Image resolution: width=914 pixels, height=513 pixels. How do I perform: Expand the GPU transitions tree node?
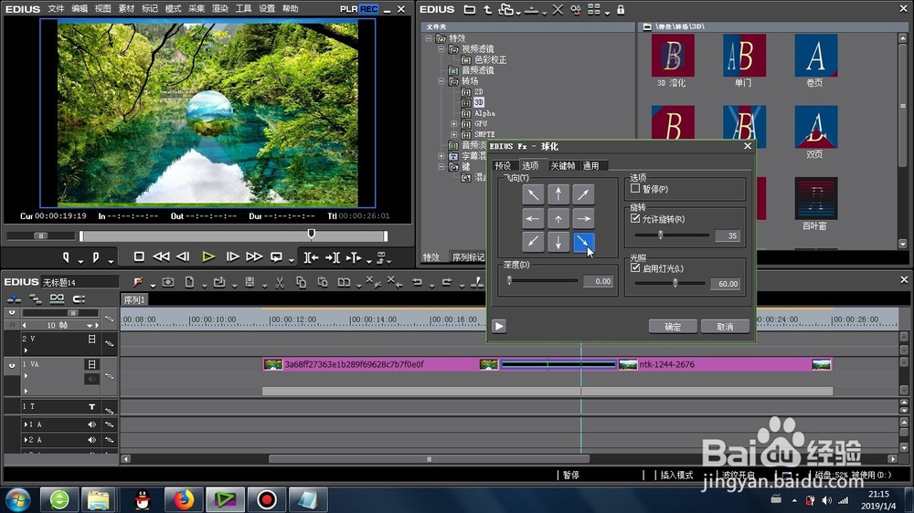point(453,123)
